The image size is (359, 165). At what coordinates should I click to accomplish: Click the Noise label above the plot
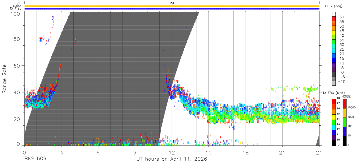(18, 6)
